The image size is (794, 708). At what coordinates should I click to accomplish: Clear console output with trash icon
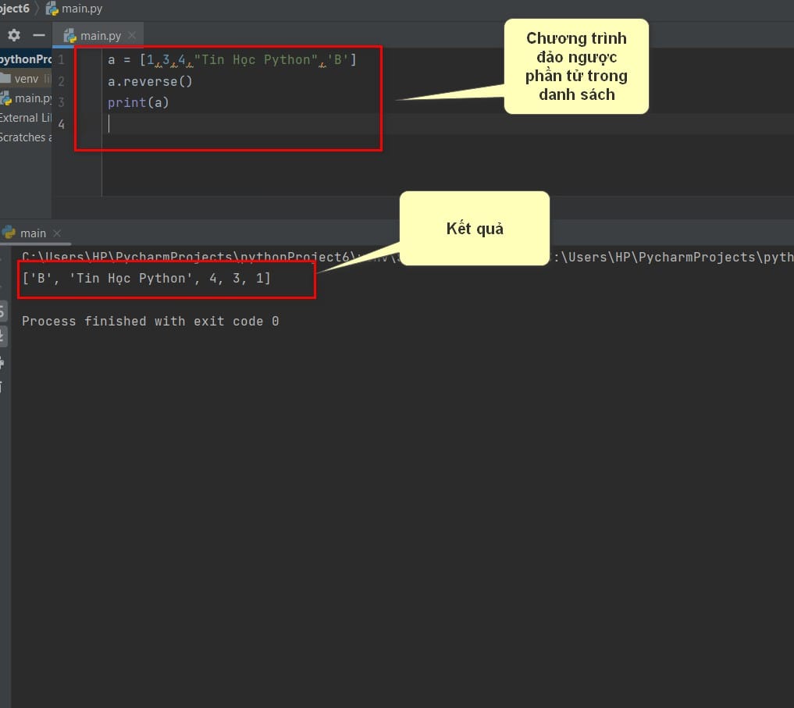(2, 386)
